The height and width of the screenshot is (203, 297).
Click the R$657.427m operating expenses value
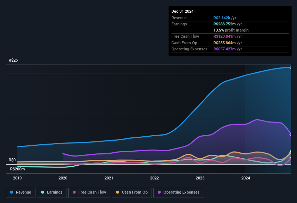[x=224, y=49]
